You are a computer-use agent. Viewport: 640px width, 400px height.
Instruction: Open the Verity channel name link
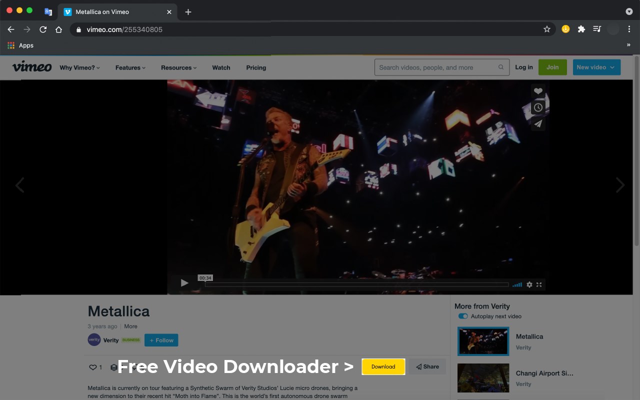click(111, 340)
